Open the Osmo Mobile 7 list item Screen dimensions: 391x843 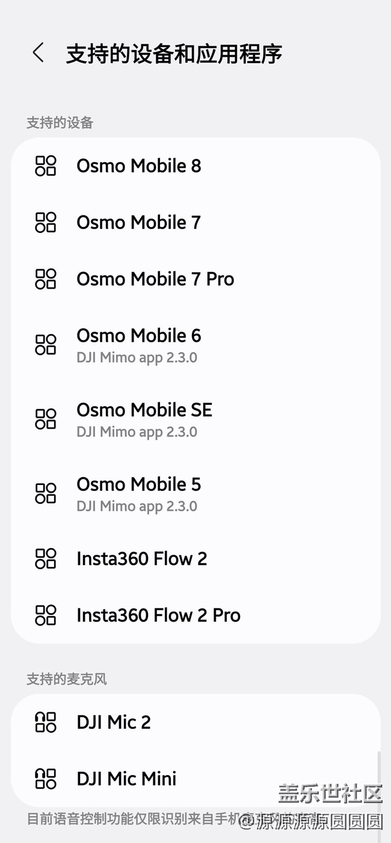139,222
